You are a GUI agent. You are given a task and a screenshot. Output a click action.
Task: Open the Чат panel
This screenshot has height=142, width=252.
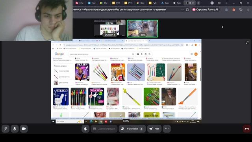[154, 129]
